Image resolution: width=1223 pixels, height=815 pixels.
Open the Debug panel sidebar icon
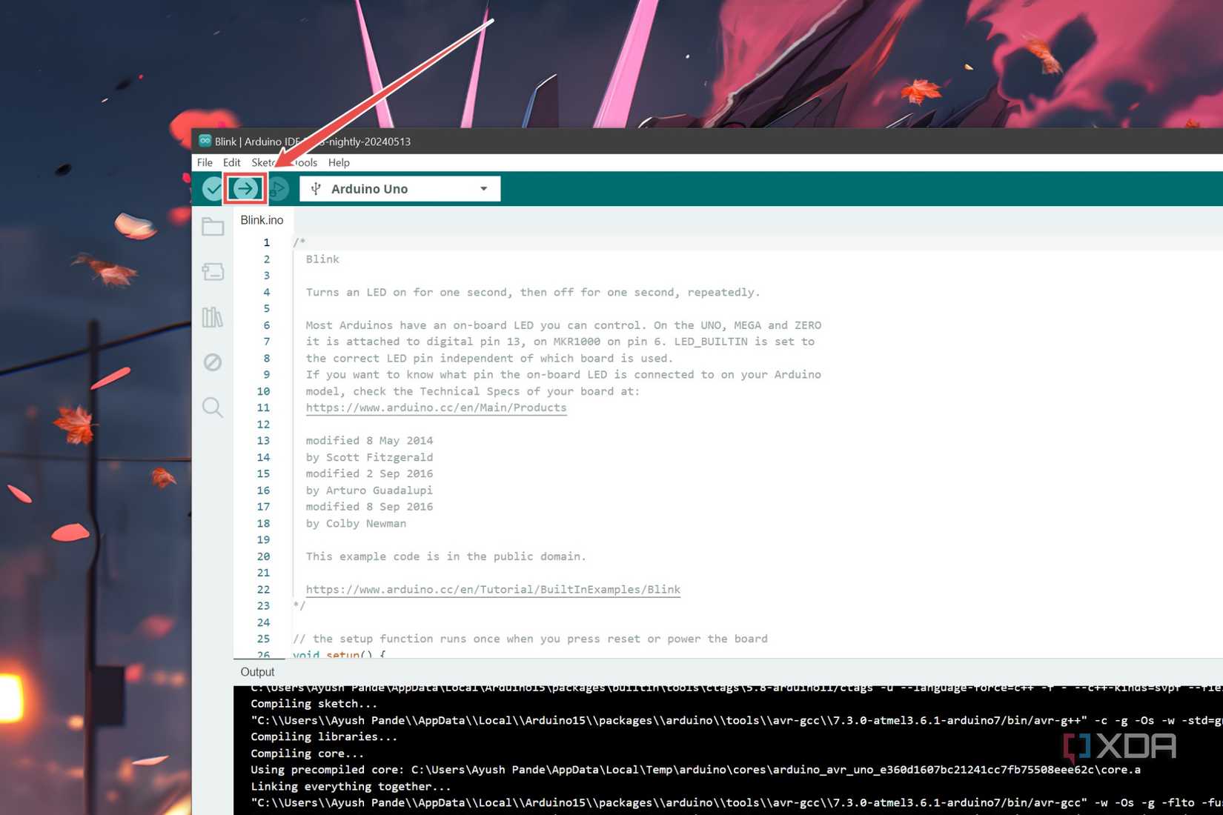[213, 362]
